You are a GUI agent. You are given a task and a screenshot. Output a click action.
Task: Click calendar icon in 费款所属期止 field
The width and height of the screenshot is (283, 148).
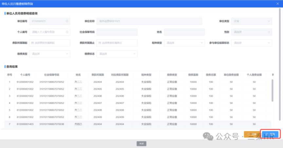[x=100, y=43]
